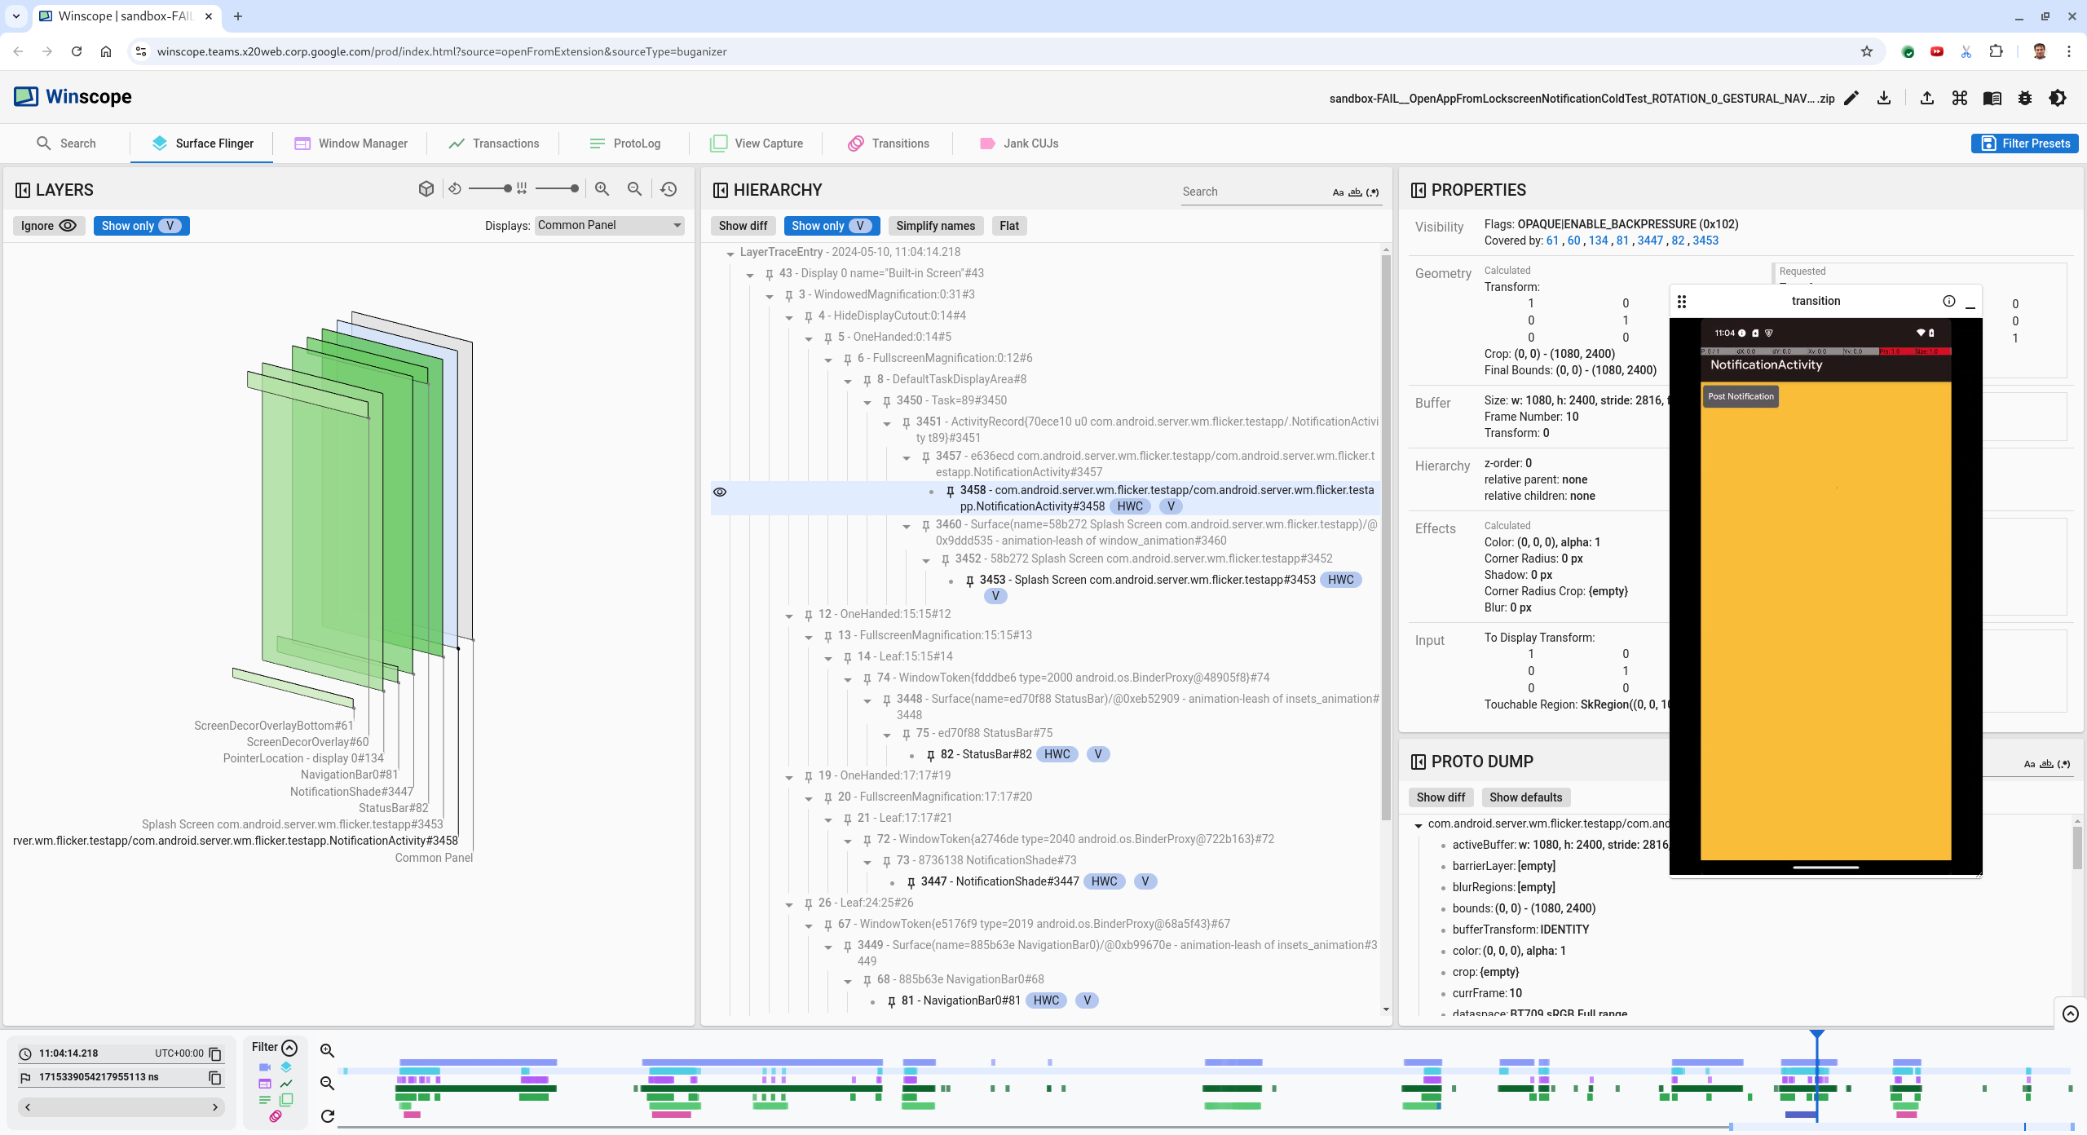This screenshot has height=1135, width=2087.
Task: Click the download trace icon in header
Action: point(1883,98)
